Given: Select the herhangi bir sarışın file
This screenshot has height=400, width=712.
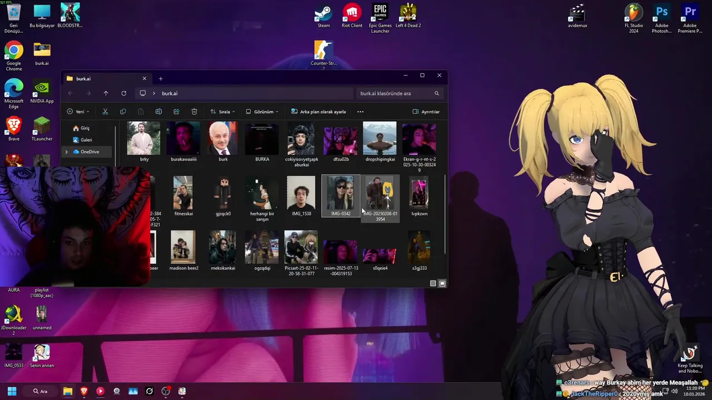Looking at the screenshot, I should (x=262, y=199).
